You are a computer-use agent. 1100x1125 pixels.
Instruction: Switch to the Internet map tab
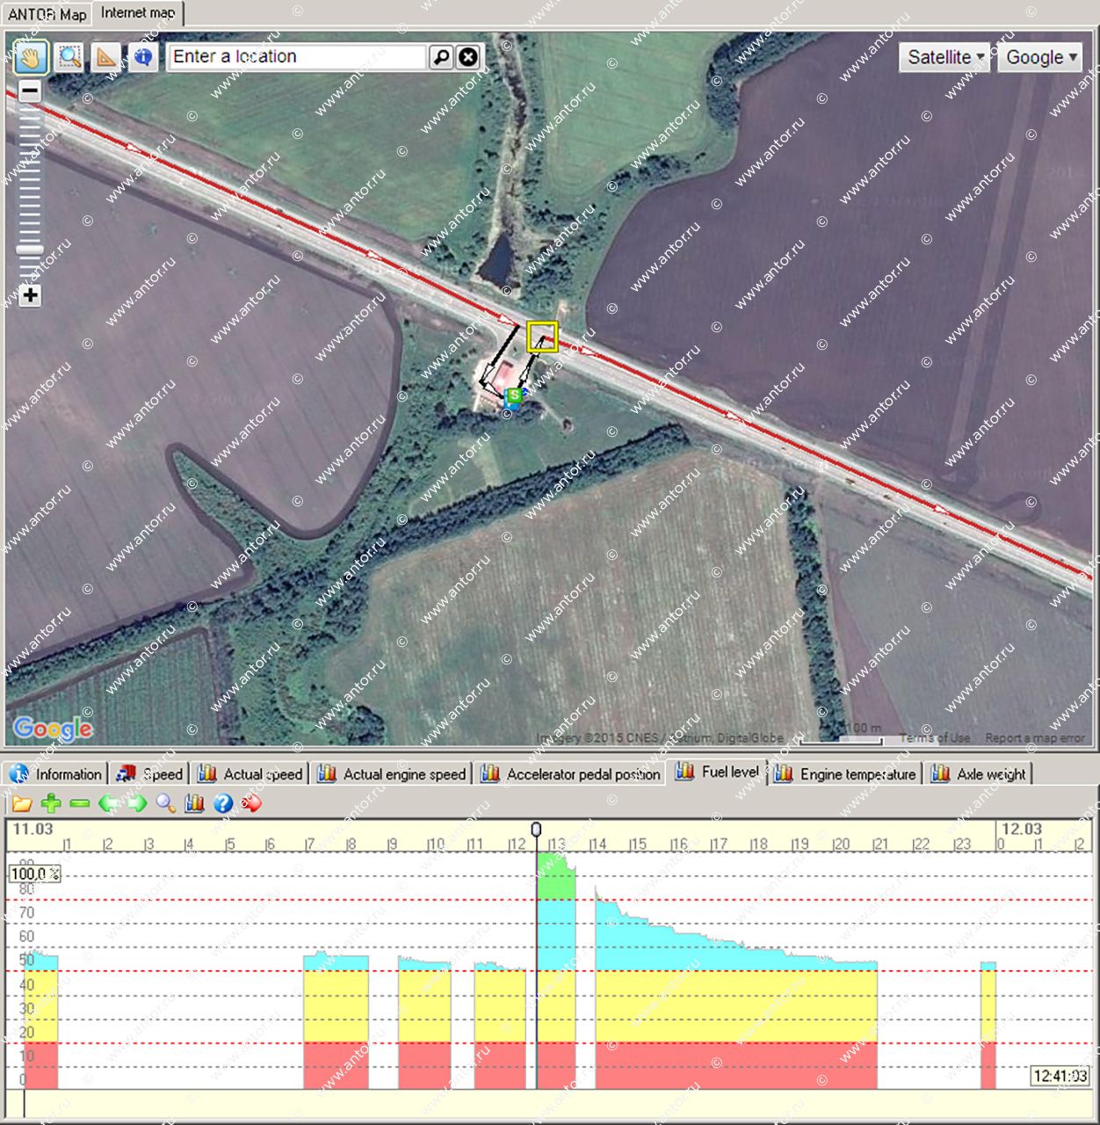click(138, 13)
